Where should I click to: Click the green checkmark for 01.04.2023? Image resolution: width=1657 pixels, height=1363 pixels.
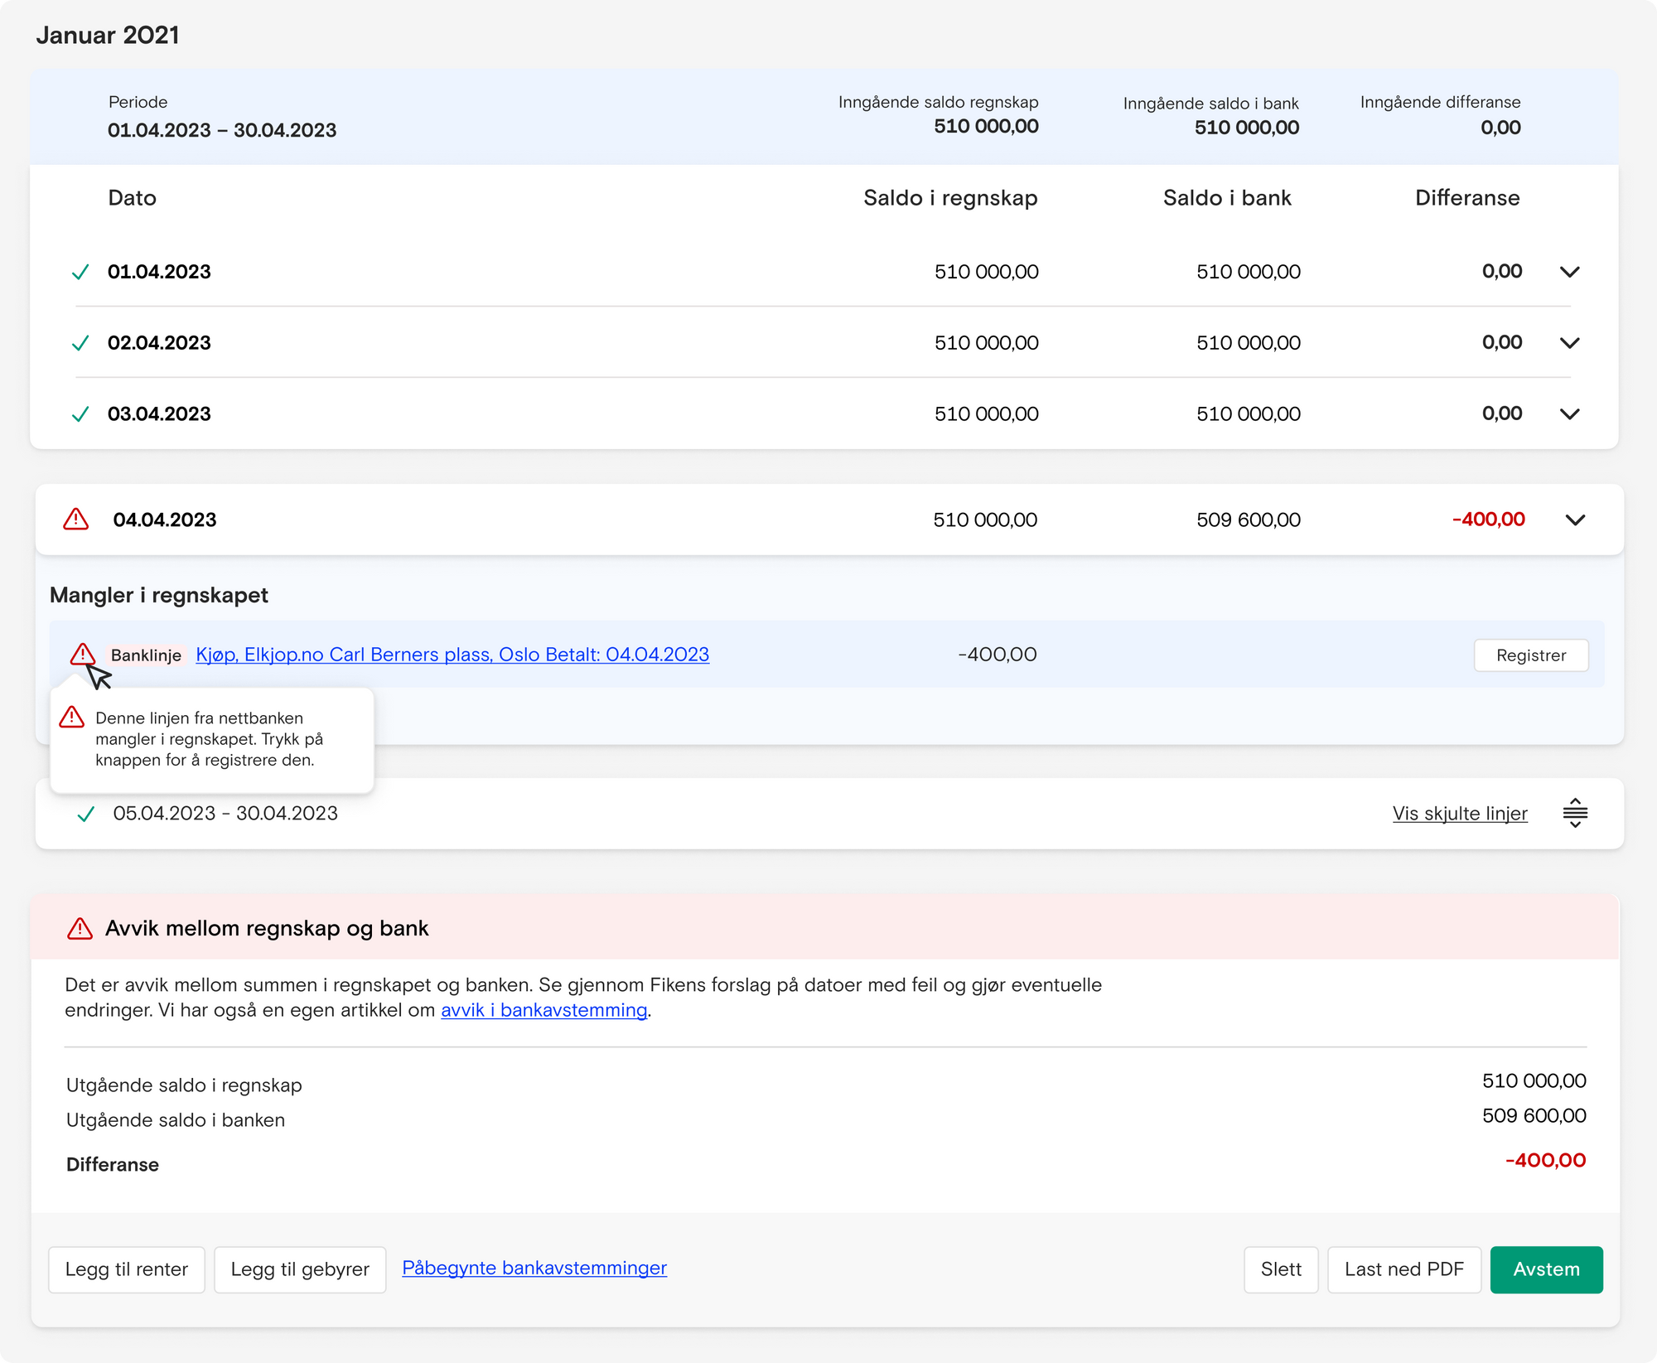80,272
